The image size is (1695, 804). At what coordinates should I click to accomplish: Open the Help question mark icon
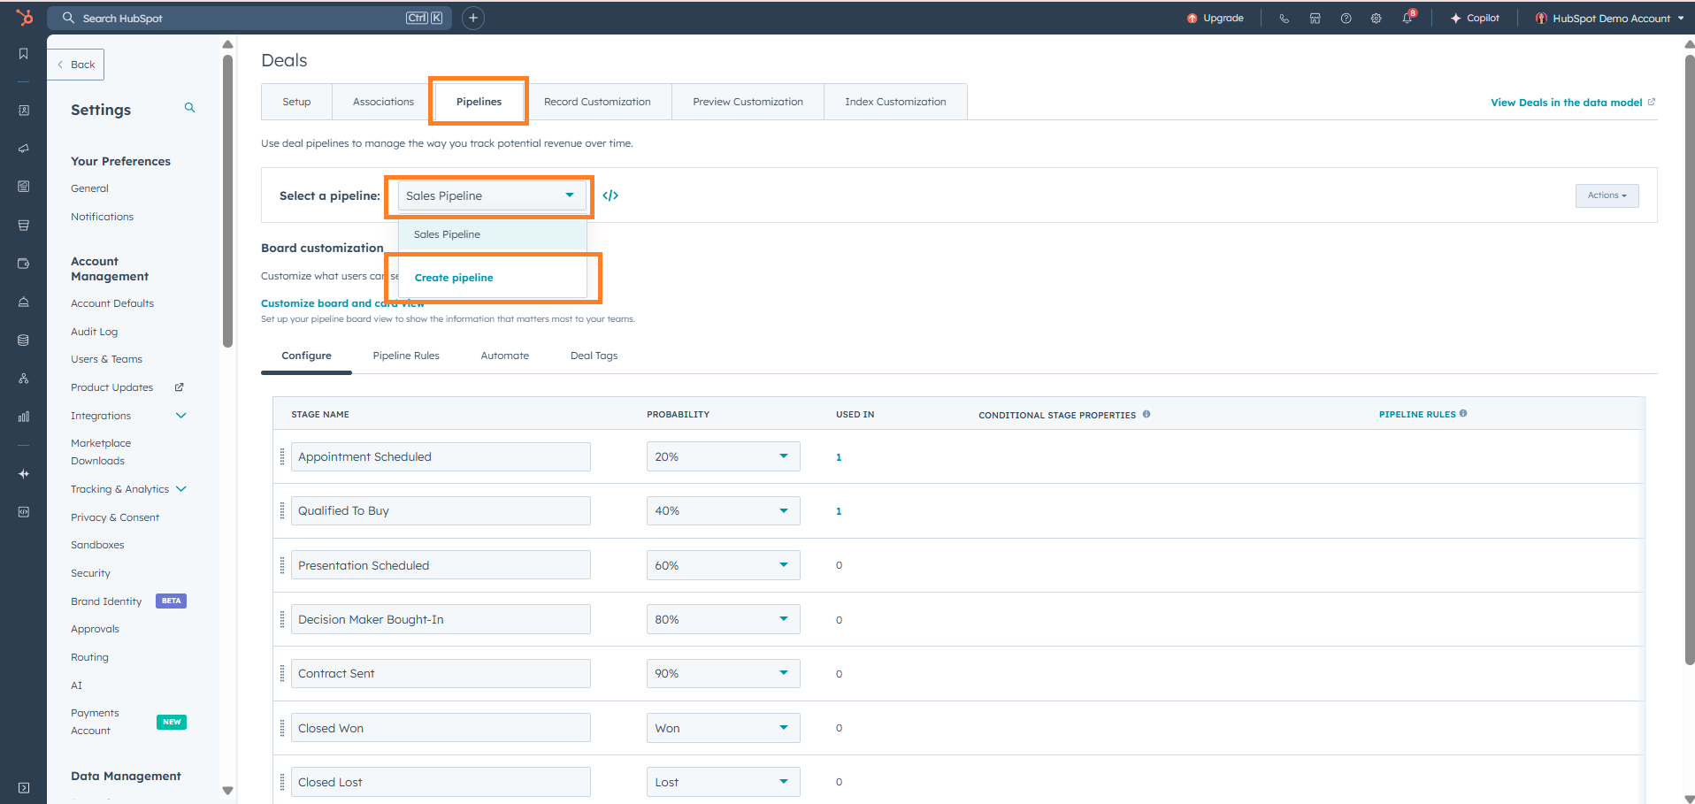(1346, 18)
